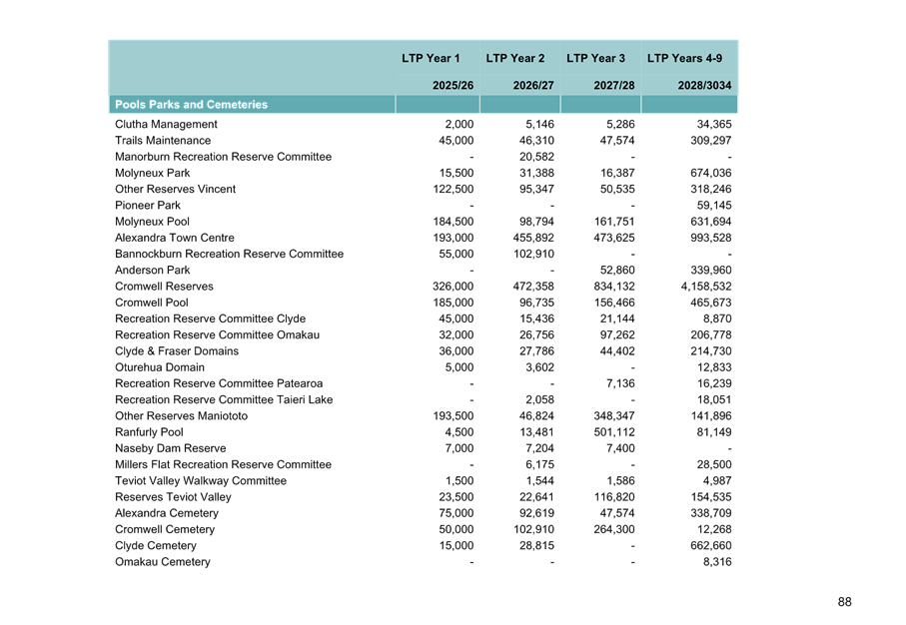Select the Naseby Dam Reserve row label
Viewport: 906px width, 625px height.
pos(170,448)
